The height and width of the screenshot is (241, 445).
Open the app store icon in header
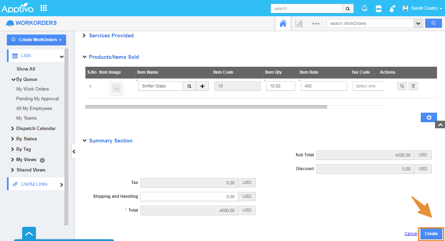tap(379, 8)
